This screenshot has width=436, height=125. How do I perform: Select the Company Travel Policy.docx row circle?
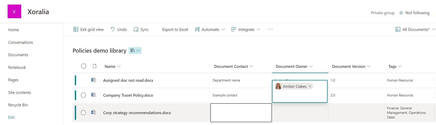(83, 95)
